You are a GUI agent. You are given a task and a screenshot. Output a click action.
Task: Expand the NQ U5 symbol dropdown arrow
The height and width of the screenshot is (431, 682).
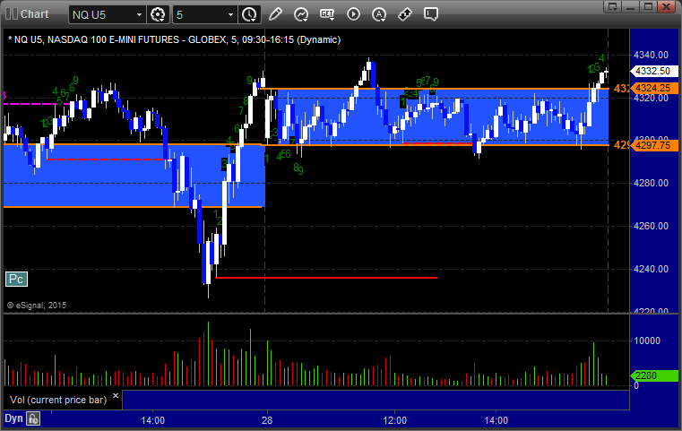pos(139,15)
